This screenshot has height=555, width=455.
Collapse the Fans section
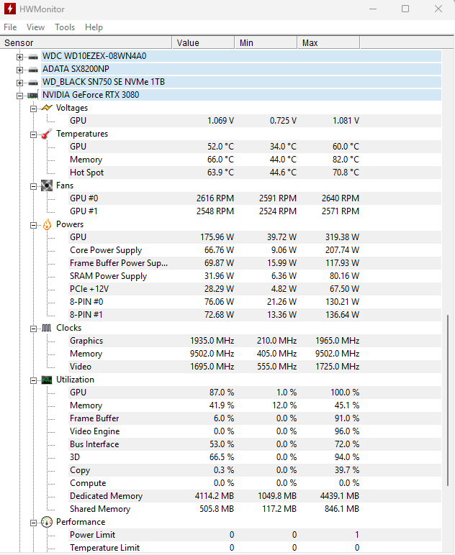tap(33, 186)
